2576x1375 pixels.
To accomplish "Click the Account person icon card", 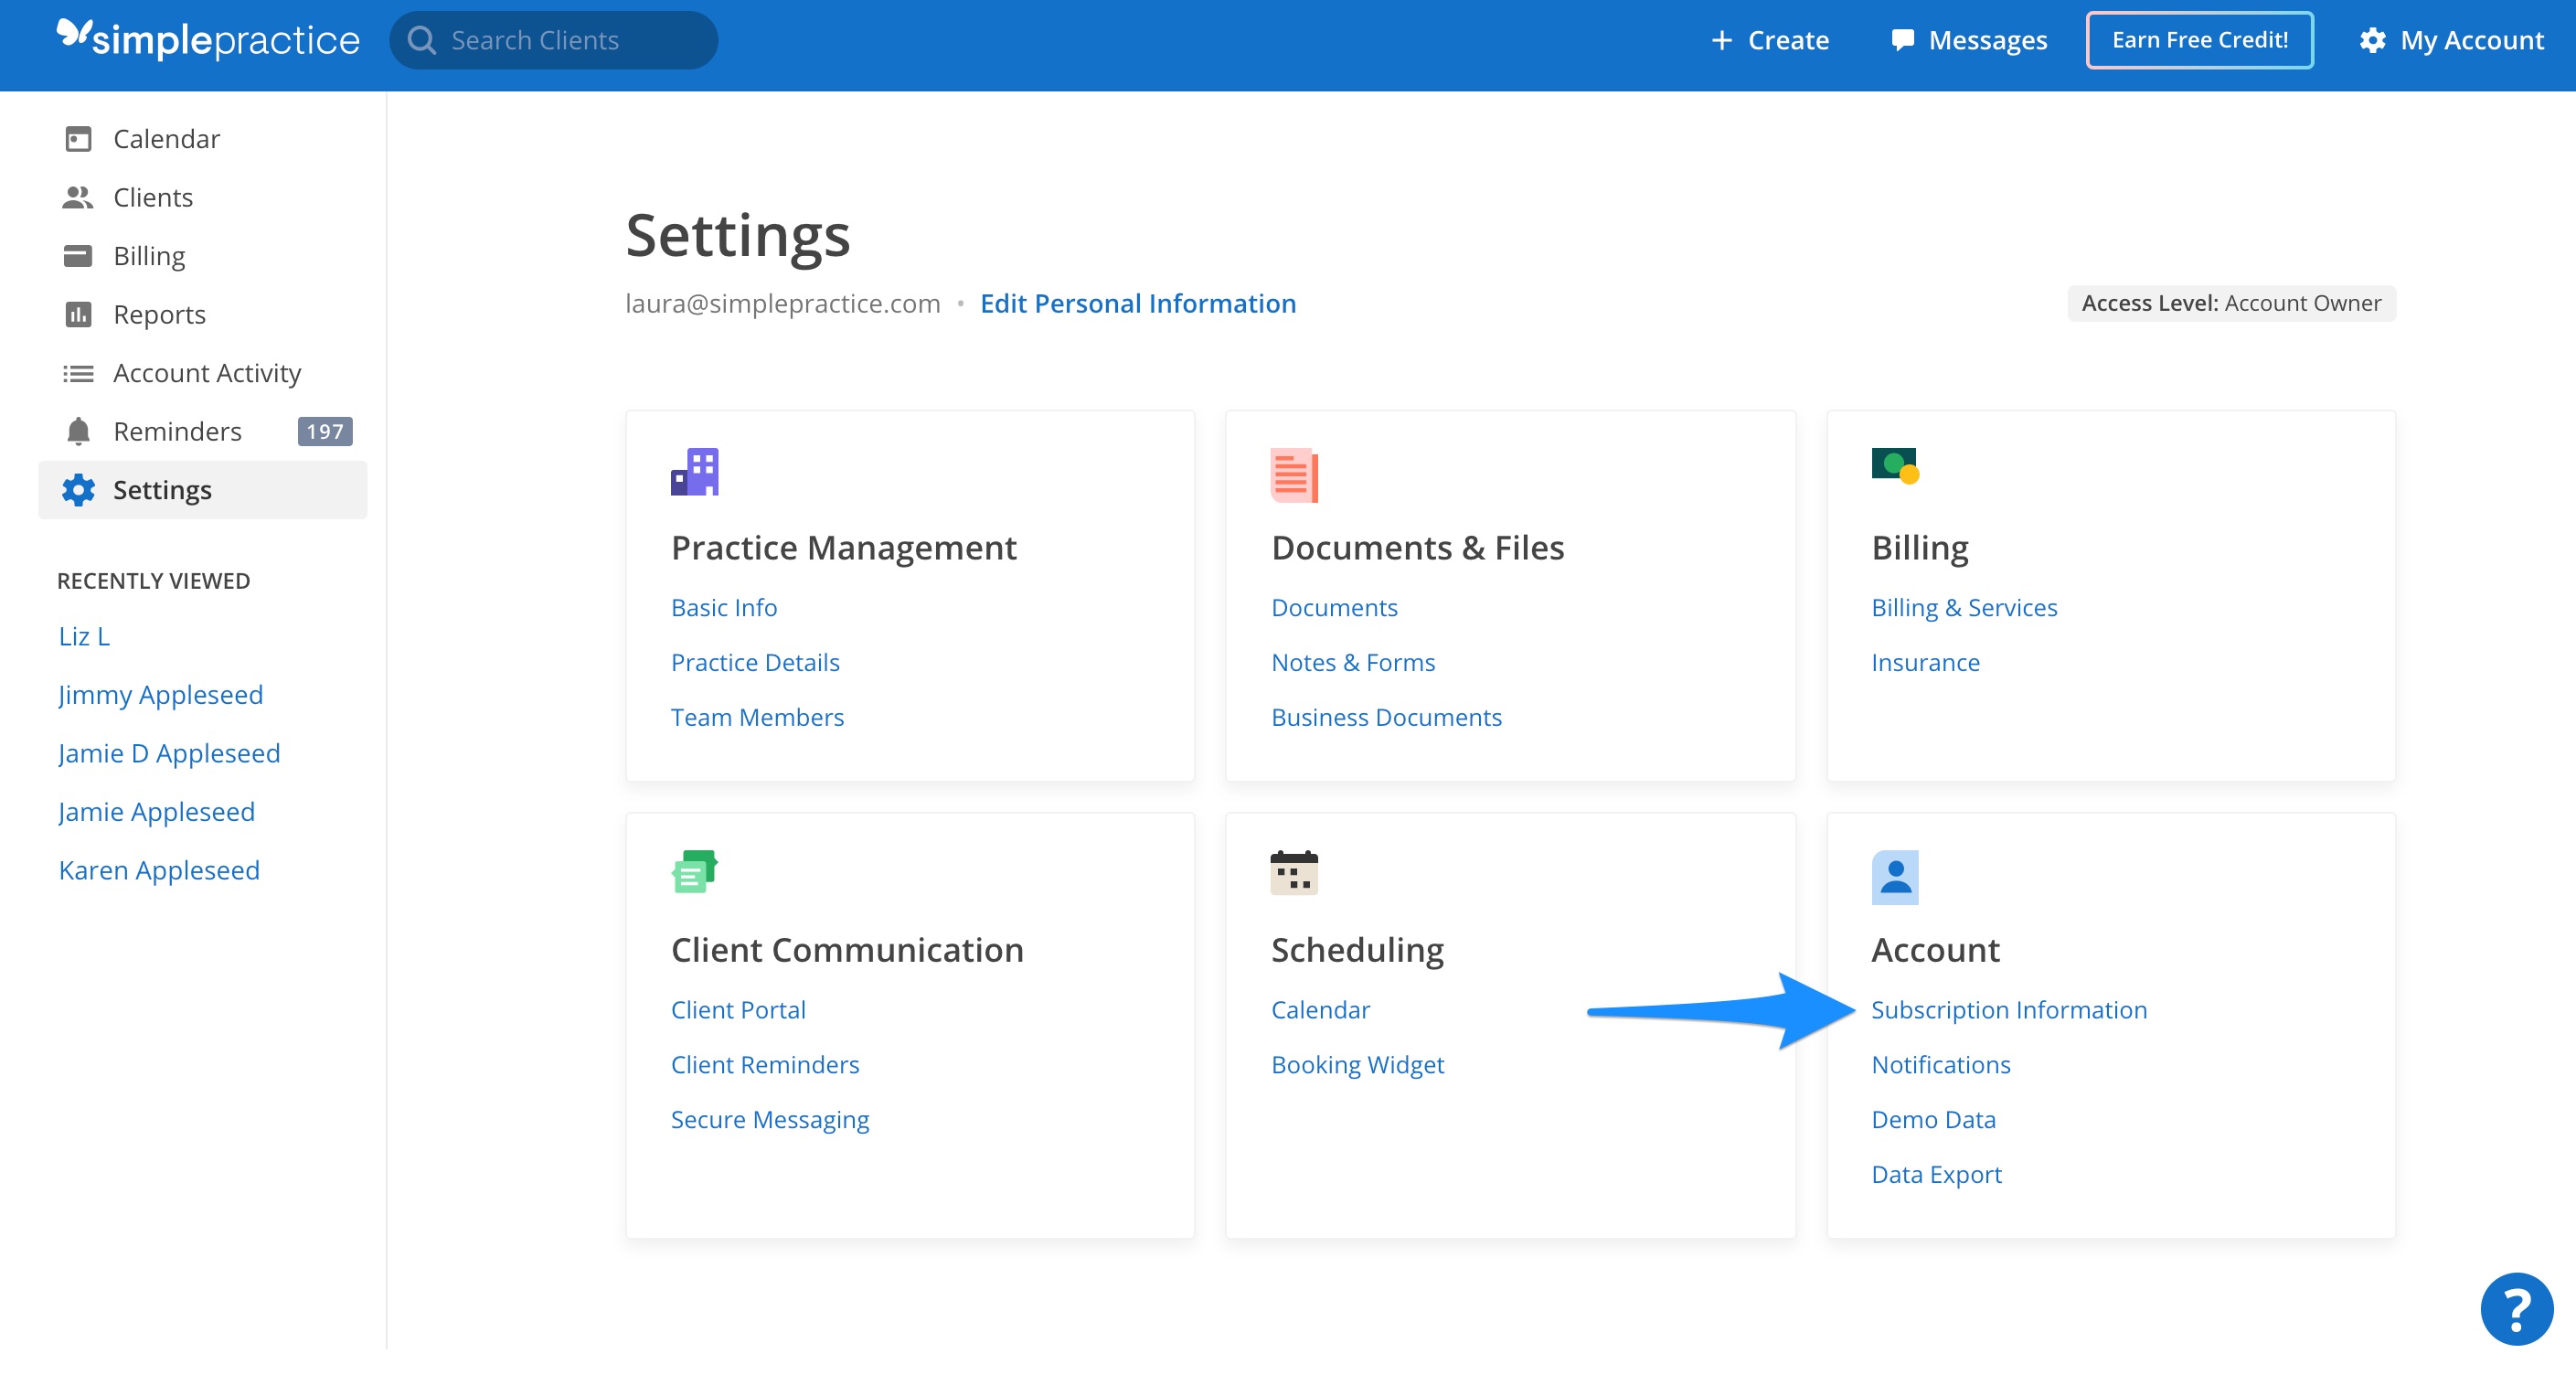I will coord(1895,876).
